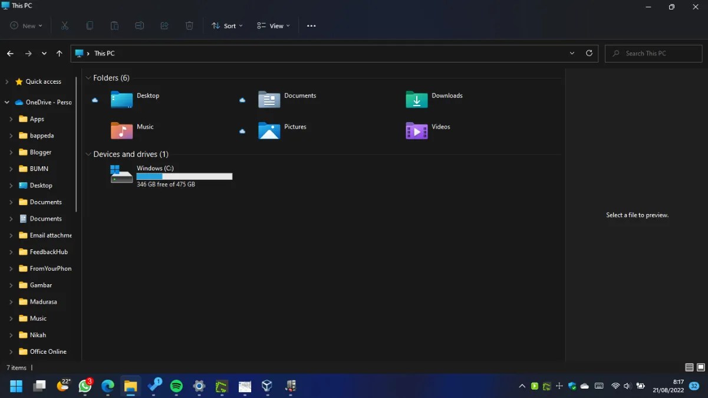Mute the volume from the system tray
Viewport: 708px width, 398px height.
click(627, 386)
